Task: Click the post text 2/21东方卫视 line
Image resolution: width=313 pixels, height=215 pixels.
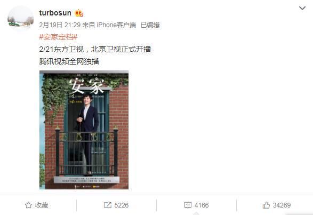Action: [95, 49]
